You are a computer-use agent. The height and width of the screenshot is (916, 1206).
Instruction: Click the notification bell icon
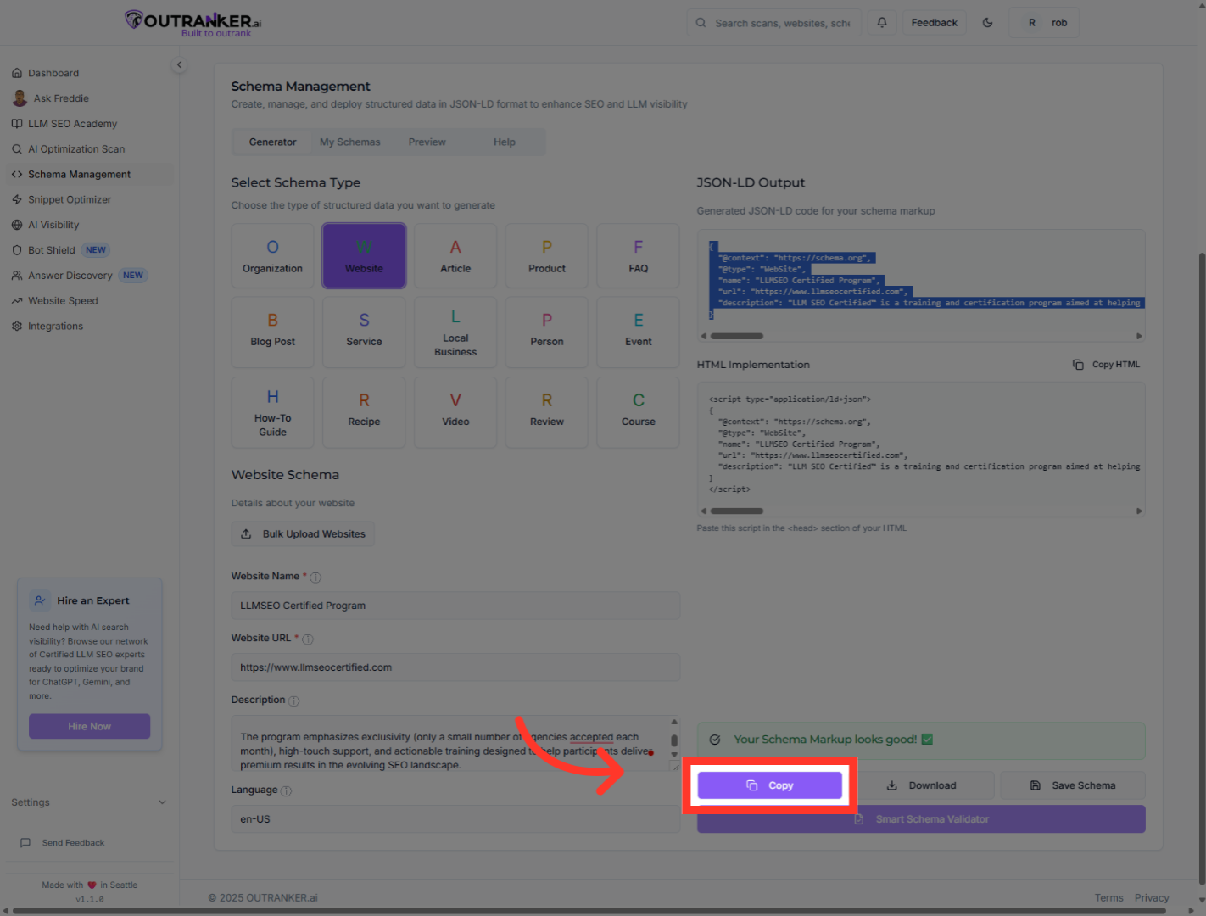[882, 23]
